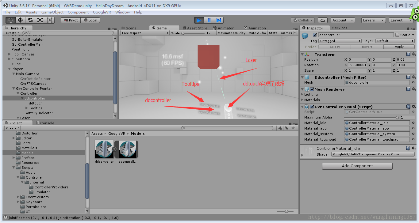Open the GameObject menu
The image size is (419, 223).
point(52,12)
